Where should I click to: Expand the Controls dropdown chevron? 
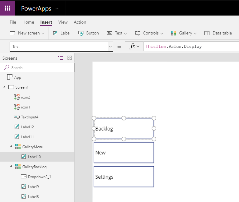click(162, 34)
